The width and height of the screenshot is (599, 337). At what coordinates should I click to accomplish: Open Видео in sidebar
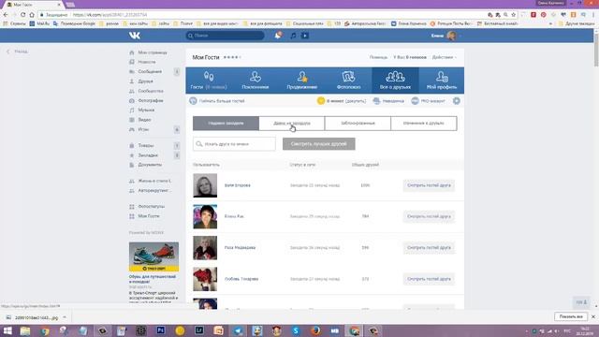click(x=144, y=120)
